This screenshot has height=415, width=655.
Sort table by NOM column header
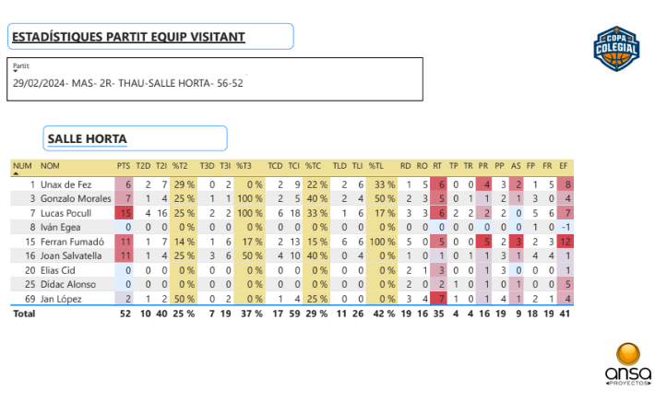(x=51, y=166)
